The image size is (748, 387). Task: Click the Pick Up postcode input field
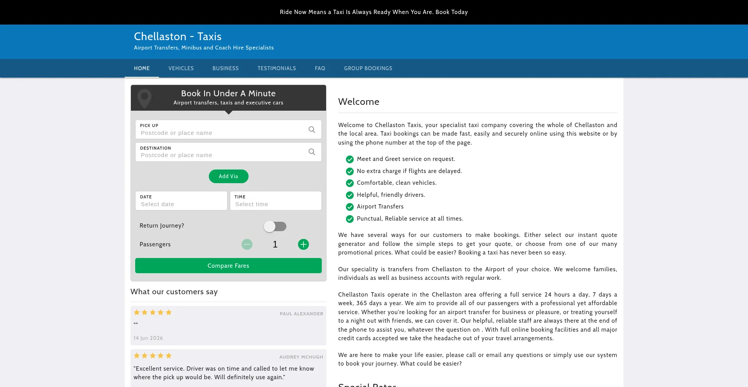[228, 129]
